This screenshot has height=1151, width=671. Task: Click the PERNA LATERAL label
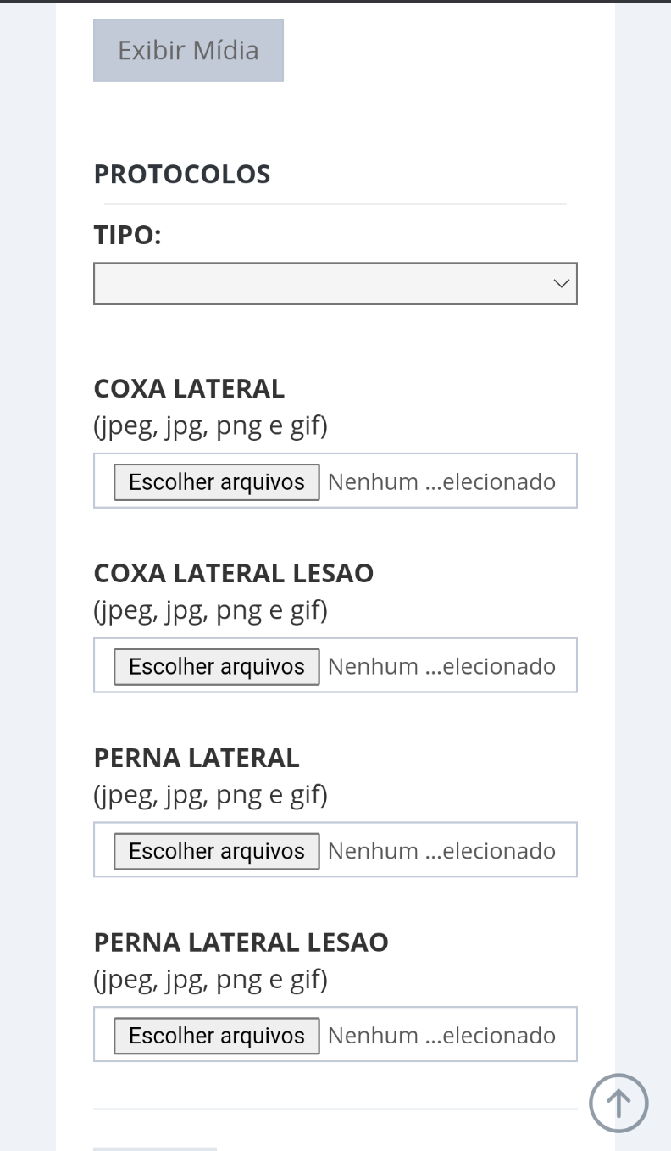click(197, 757)
